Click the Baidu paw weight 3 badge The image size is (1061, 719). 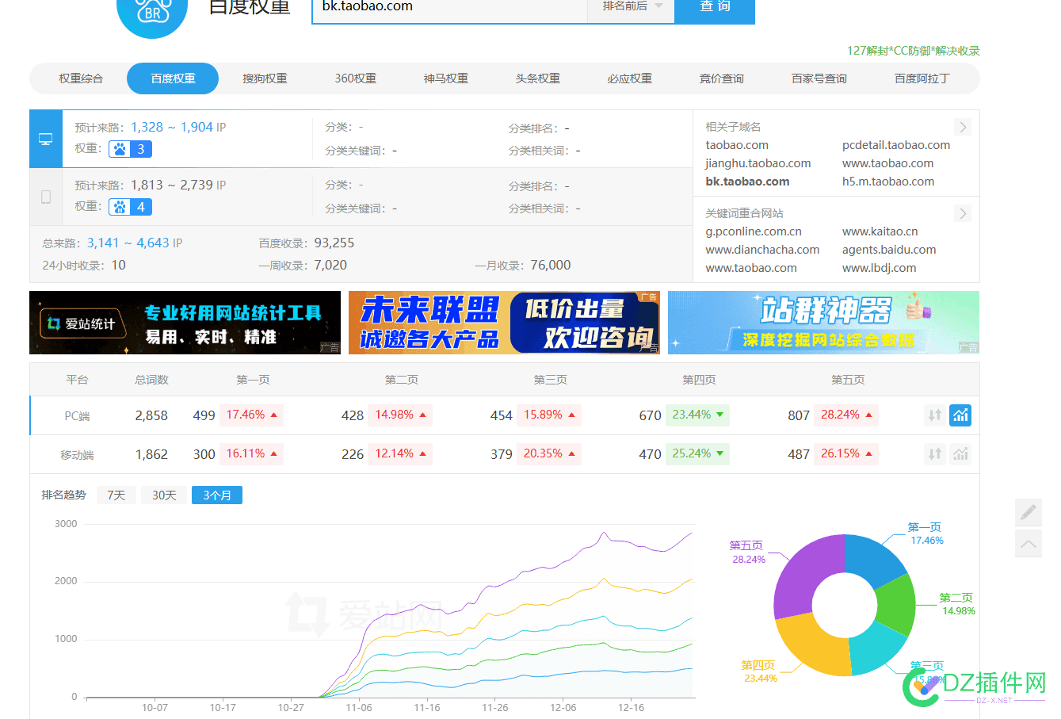click(x=130, y=149)
